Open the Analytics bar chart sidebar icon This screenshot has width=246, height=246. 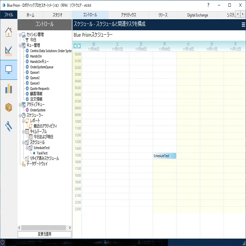[8, 89]
